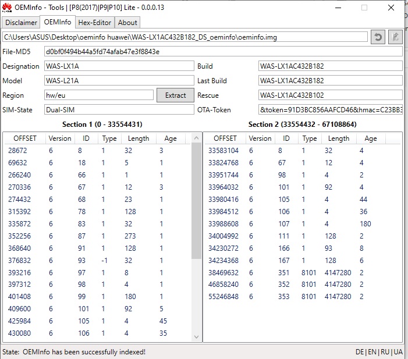Minimize the OEMInfo Tools window
The height and width of the screenshot is (359, 408).
(338, 8)
